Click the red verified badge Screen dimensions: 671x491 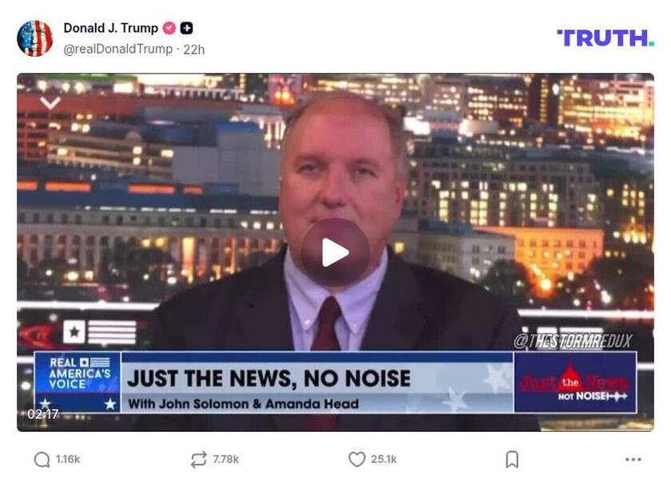tap(169, 28)
